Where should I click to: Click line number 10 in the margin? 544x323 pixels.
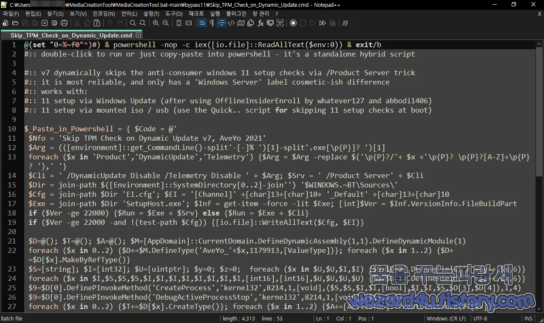point(12,129)
